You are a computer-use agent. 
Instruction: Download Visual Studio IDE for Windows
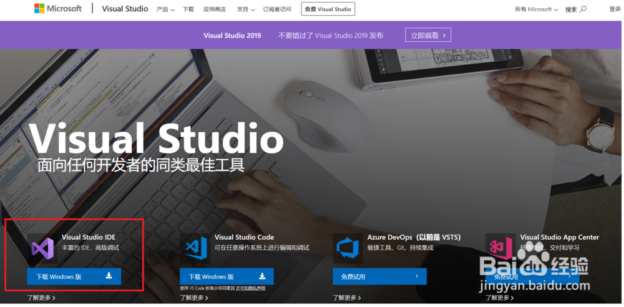point(74,276)
